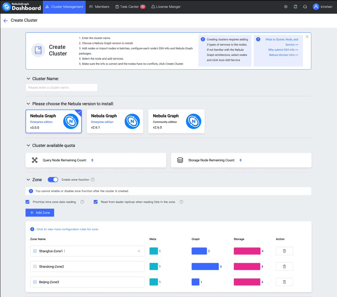Viewport: 337px width, 297px height.
Task: Go back using the left arrow
Action: click(6, 20)
